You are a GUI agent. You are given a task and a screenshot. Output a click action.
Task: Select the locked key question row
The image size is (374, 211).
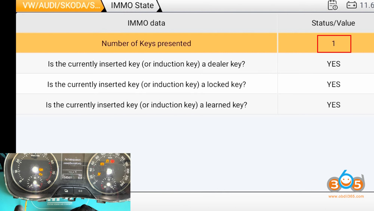click(146, 84)
